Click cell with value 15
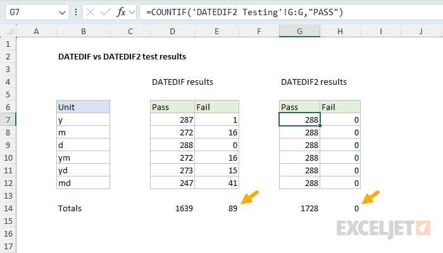 216,170
